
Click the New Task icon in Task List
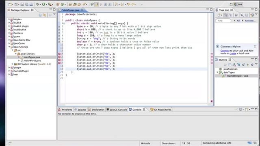(x=219, y=15)
